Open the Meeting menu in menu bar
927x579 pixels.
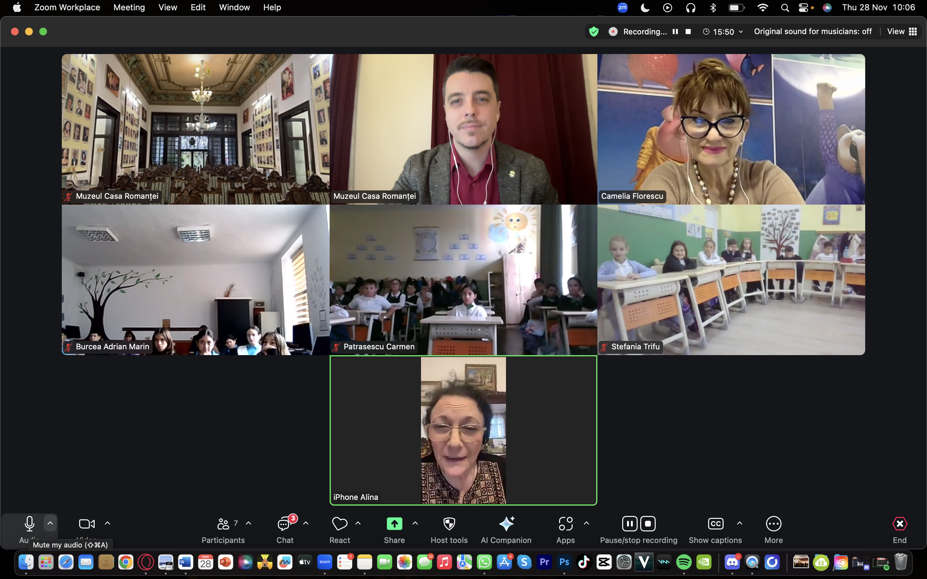pyautogui.click(x=129, y=7)
